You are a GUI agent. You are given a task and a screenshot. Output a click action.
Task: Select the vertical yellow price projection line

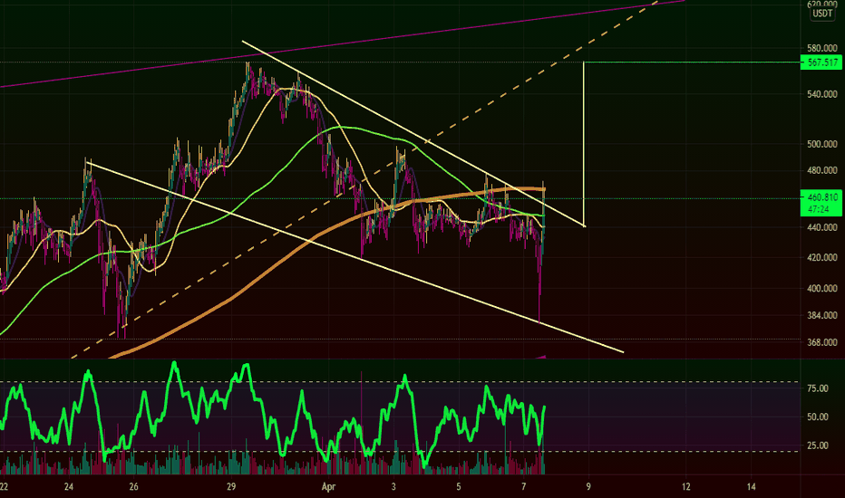tap(584, 144)
